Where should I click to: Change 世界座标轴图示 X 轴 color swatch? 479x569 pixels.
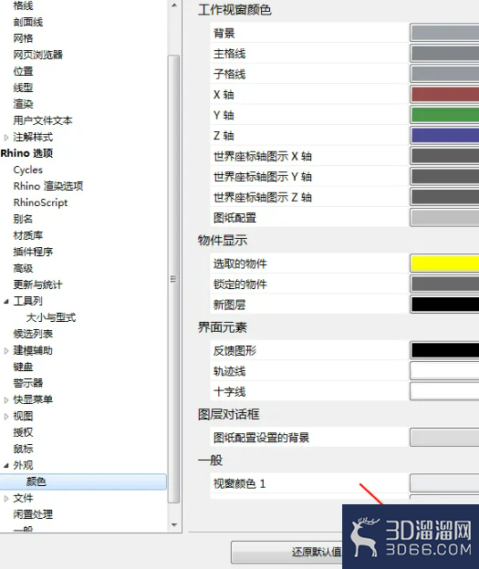pyautogui.click(x=444, y=156)
